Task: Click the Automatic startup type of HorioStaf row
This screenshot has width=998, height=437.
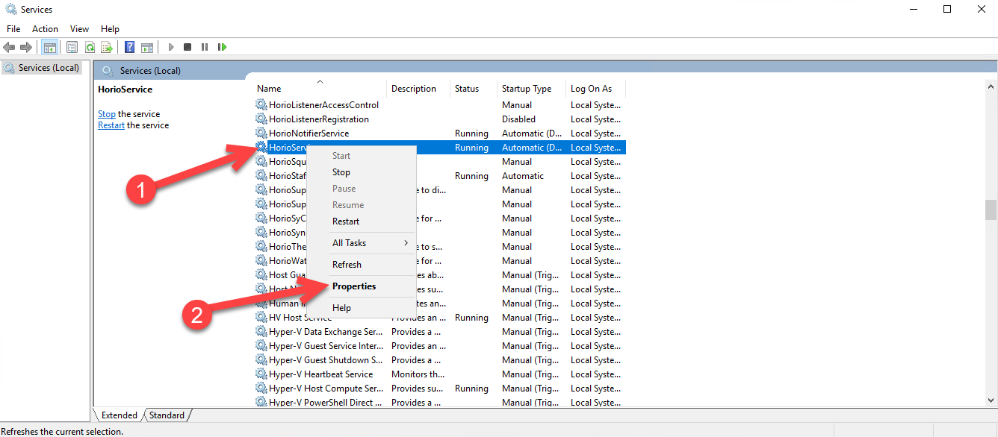Action: point(523,176)
